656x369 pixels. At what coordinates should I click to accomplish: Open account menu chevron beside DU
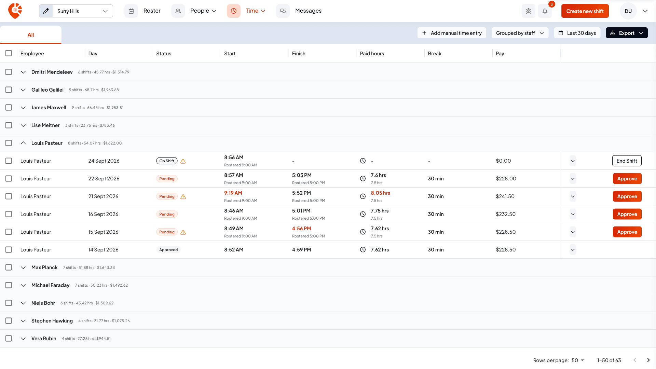645,11
